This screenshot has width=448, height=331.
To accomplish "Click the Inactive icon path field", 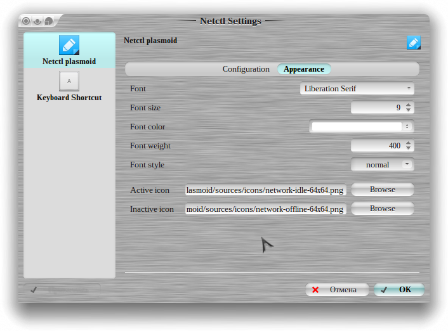I will [x=265, y=209].
